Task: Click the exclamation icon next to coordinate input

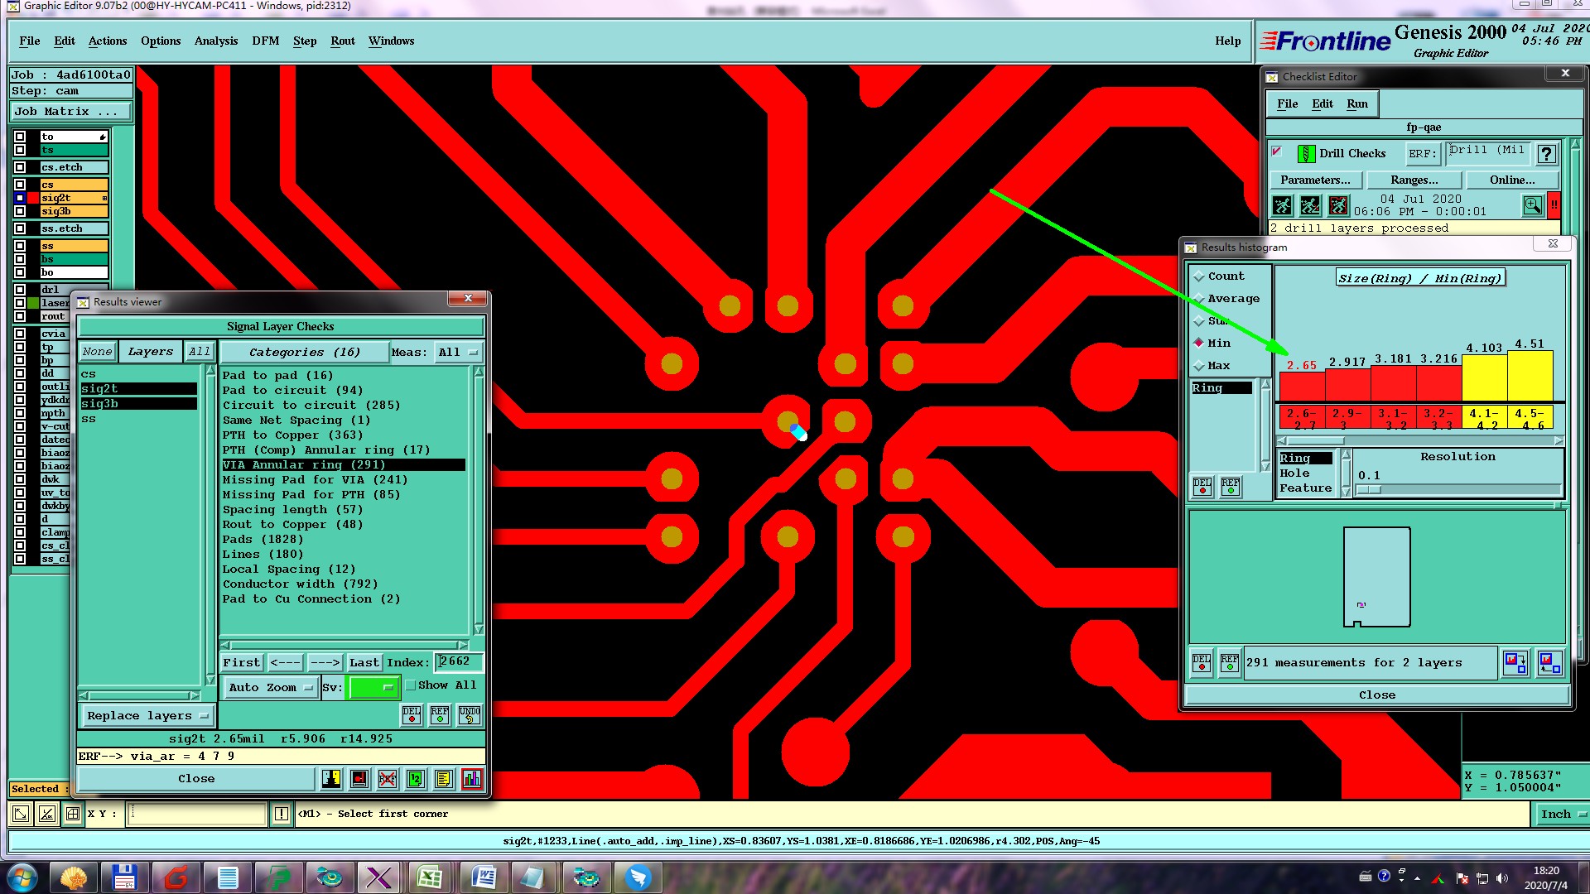Action: [282, 814]
